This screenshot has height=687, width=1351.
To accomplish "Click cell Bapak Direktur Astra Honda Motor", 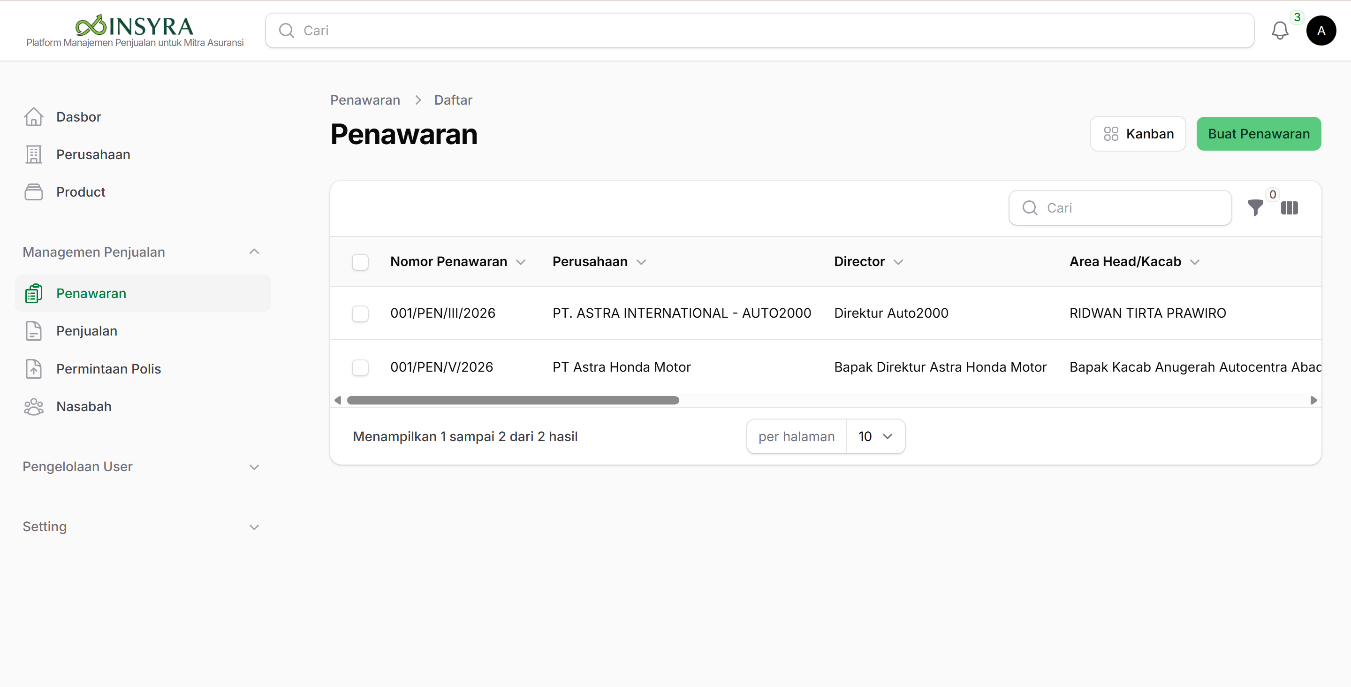I will [940, 367].
